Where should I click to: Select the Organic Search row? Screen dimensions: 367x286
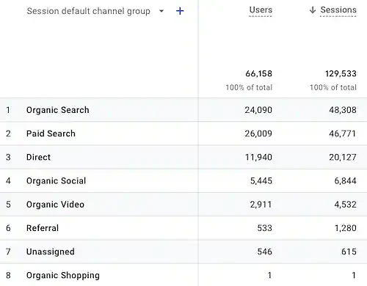click(x=183, y=110)
